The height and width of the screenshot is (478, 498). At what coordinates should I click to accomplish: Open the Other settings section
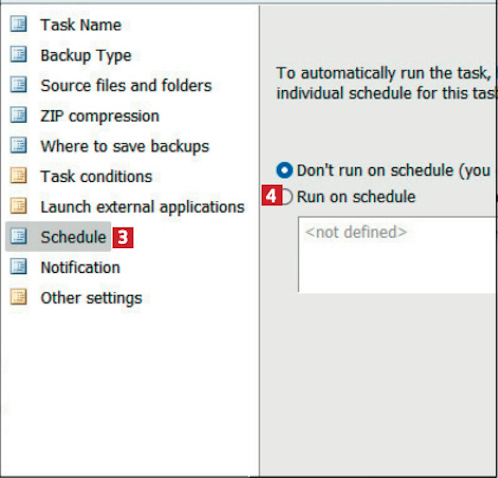(91, 298)
